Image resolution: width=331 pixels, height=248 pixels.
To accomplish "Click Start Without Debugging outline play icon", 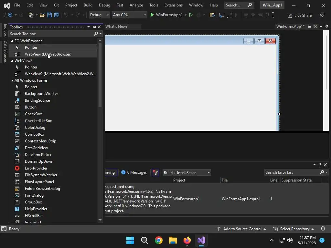I will pyautogui.click(x=191, y=15).
